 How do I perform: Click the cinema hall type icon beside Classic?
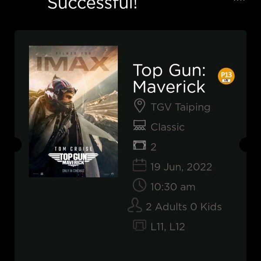(140, 125)
